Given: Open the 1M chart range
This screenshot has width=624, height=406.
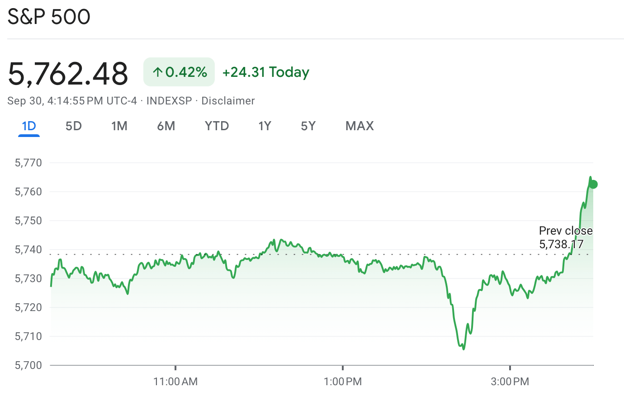Looking at the screenshot, I should tap(119, 126).
